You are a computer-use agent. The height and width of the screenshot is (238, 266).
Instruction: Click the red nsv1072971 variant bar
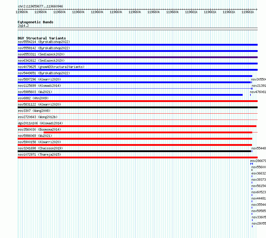click(x=137, y=157)
